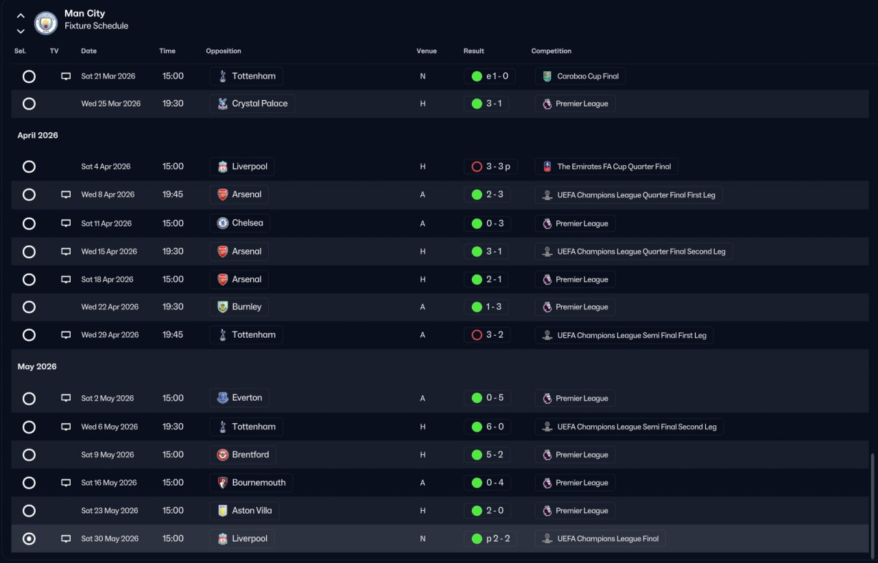Screen dimensions: 878x563
Task: Sort by the Competition column header
Action: 551,51
